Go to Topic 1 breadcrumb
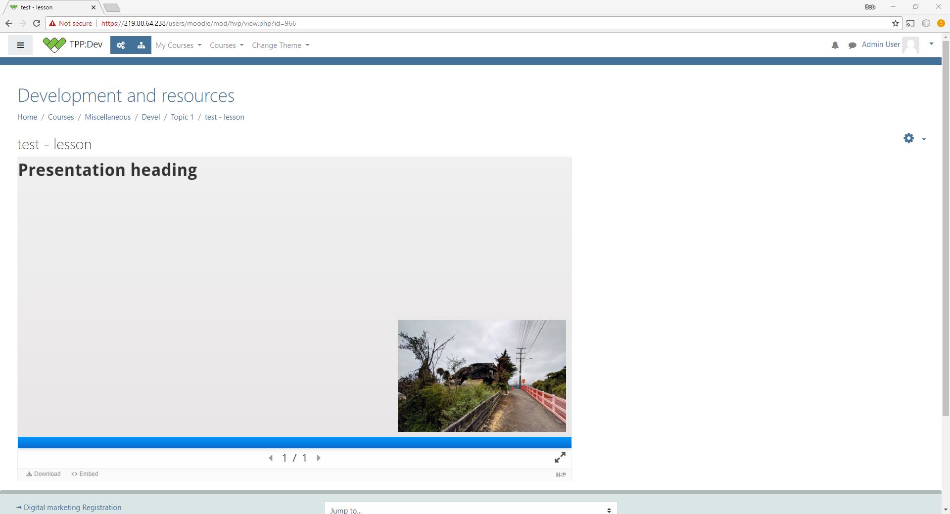The height and width of the screenshot is (514, 950). tap(182, 117)
